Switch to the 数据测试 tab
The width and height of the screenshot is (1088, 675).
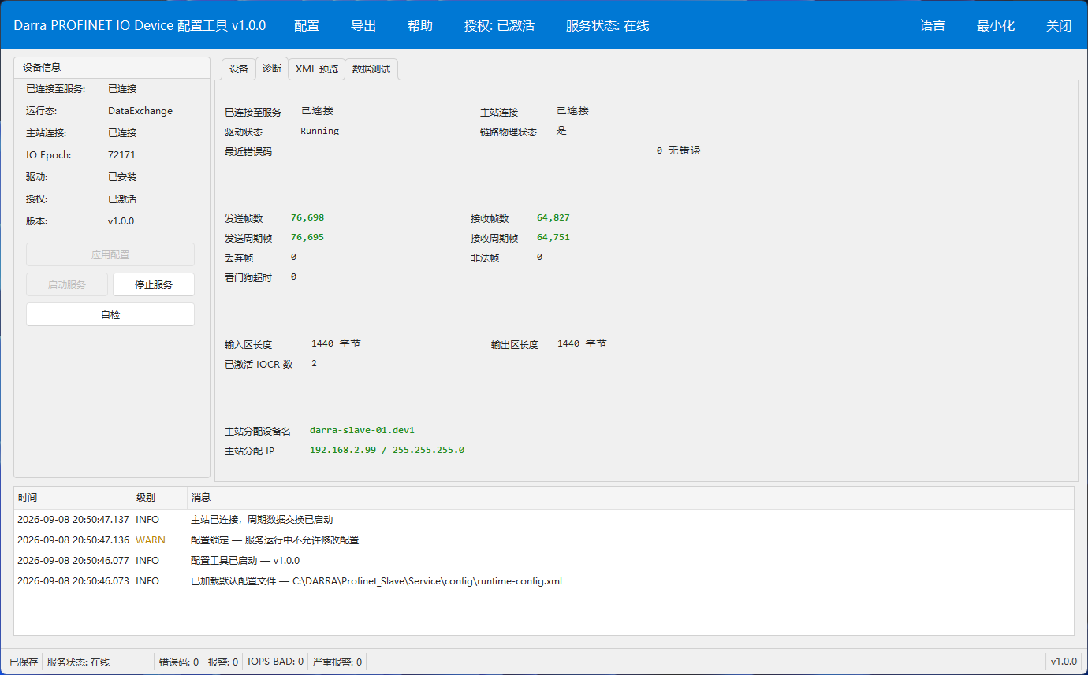(371, 69)
